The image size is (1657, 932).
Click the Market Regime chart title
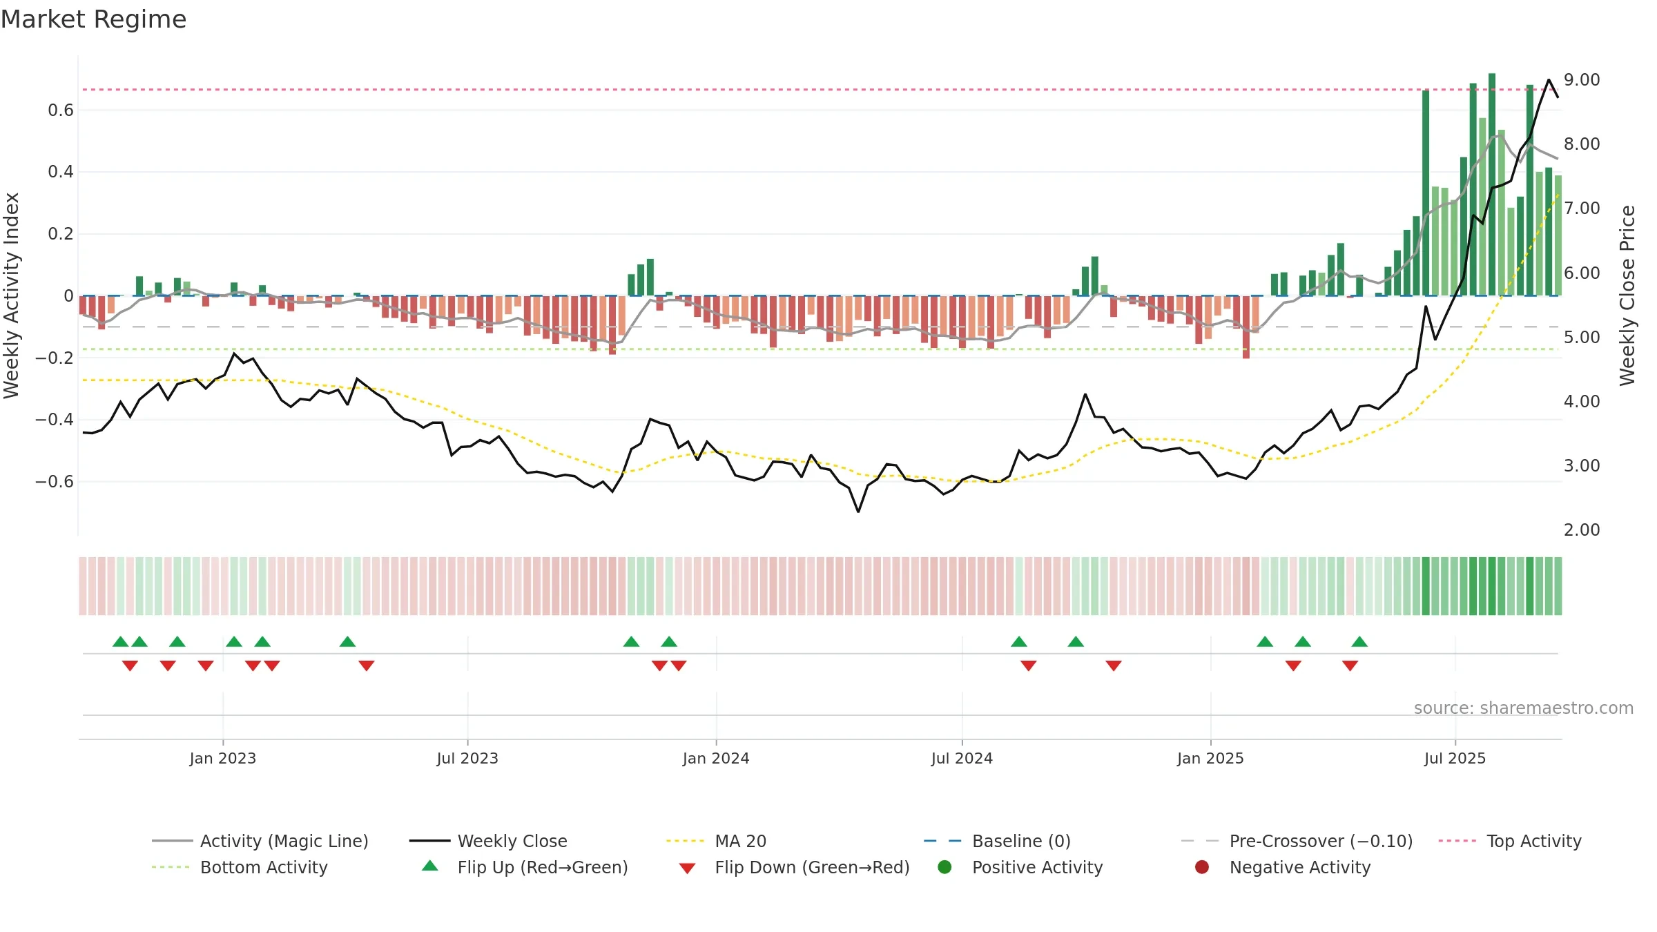(93, 19)
